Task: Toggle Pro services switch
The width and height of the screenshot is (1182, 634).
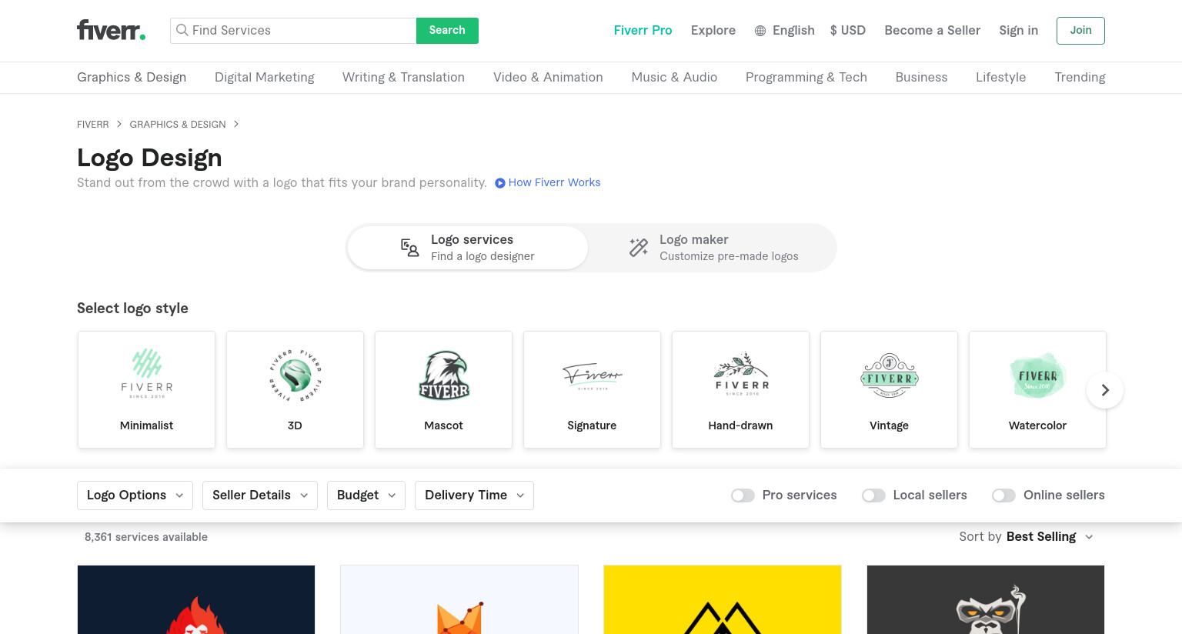Action: 743,496
